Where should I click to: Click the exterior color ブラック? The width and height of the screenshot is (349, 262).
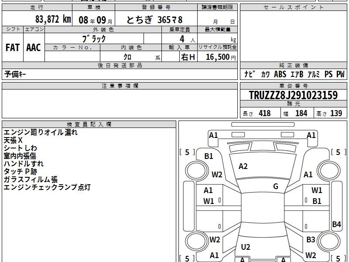[x=94, y=39]
